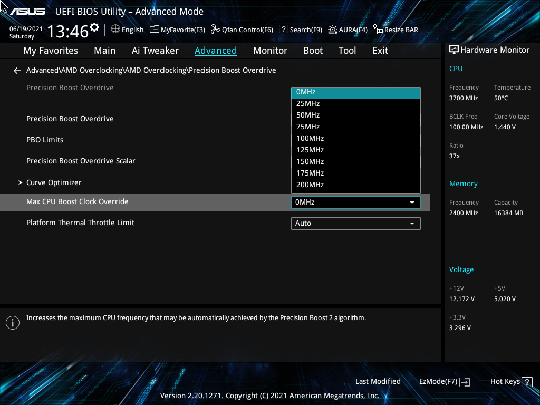This screenshot has width=540, height=405.
Task: Click the ASUS logo
Action: (x=27, y=12)
